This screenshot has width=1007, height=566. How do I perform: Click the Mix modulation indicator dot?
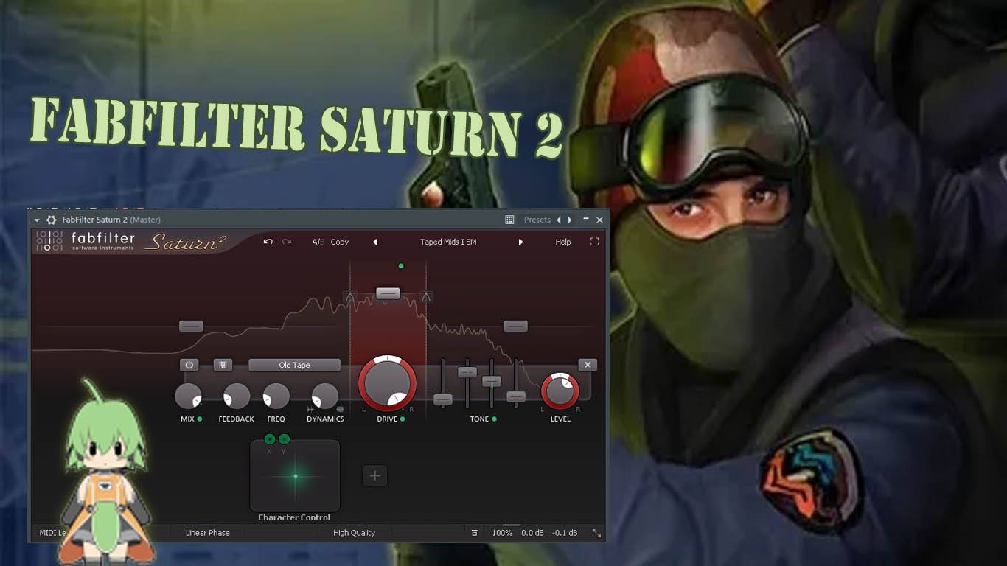(200, 419)
